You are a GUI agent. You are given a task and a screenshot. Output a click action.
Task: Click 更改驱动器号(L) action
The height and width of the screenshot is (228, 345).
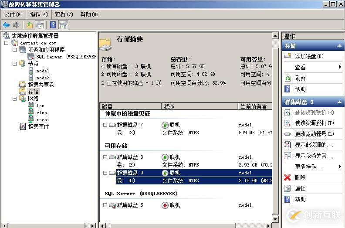point(315,134)
